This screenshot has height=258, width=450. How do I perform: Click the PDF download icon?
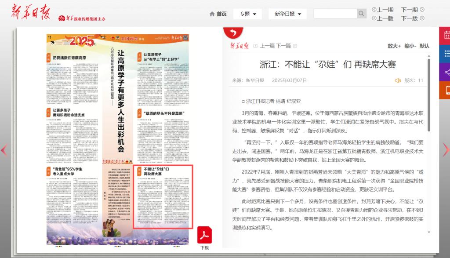[204, 236]
